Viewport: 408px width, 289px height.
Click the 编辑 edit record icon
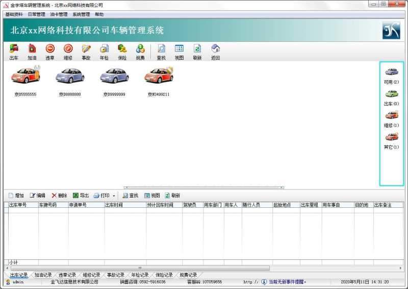[37, 196]
